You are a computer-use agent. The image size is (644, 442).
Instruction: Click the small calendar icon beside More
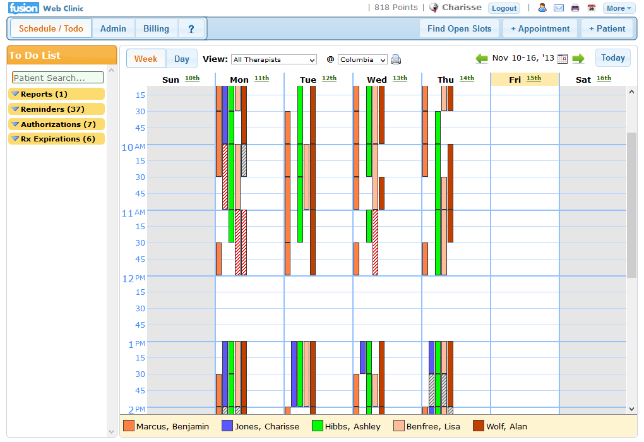pos(592,8)
